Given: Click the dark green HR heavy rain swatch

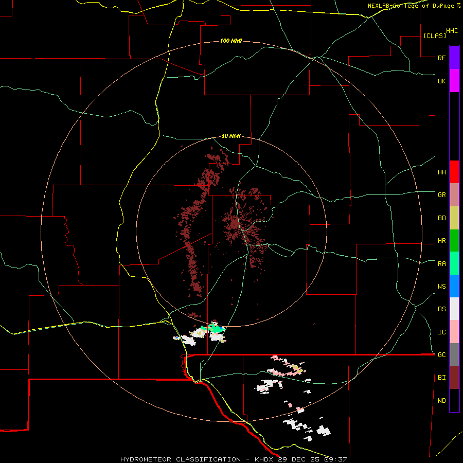Looking at the screenshot, I should (x=454, y=241).
